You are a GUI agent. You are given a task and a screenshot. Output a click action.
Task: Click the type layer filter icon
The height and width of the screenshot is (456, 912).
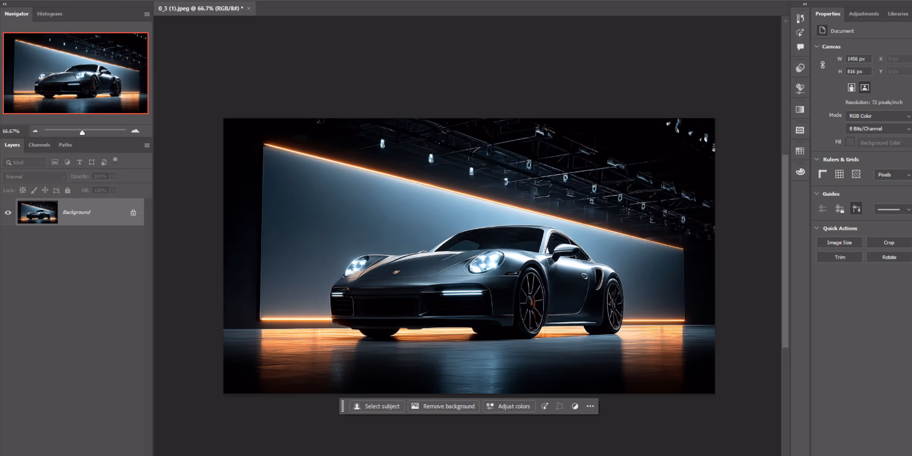pos(79,162)
